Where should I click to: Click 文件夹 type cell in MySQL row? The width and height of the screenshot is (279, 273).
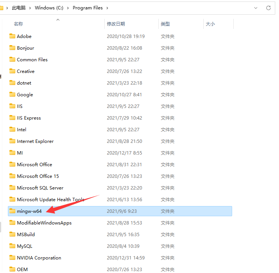(x=167, y=246)
